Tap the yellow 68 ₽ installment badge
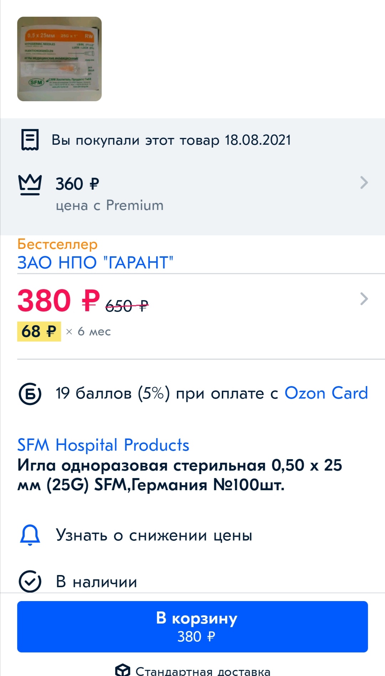 (x=39, y=332)
